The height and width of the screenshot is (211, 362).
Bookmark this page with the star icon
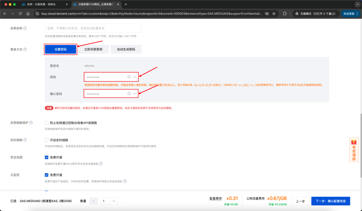coord(273,13)
